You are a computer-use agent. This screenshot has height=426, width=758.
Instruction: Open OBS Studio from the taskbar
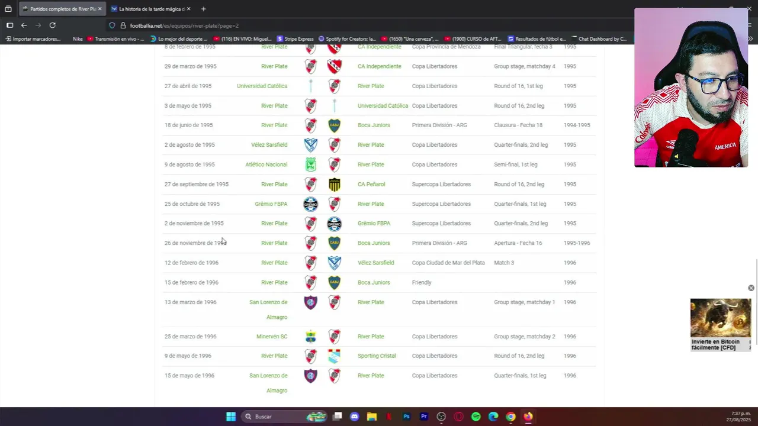point(441,417)
